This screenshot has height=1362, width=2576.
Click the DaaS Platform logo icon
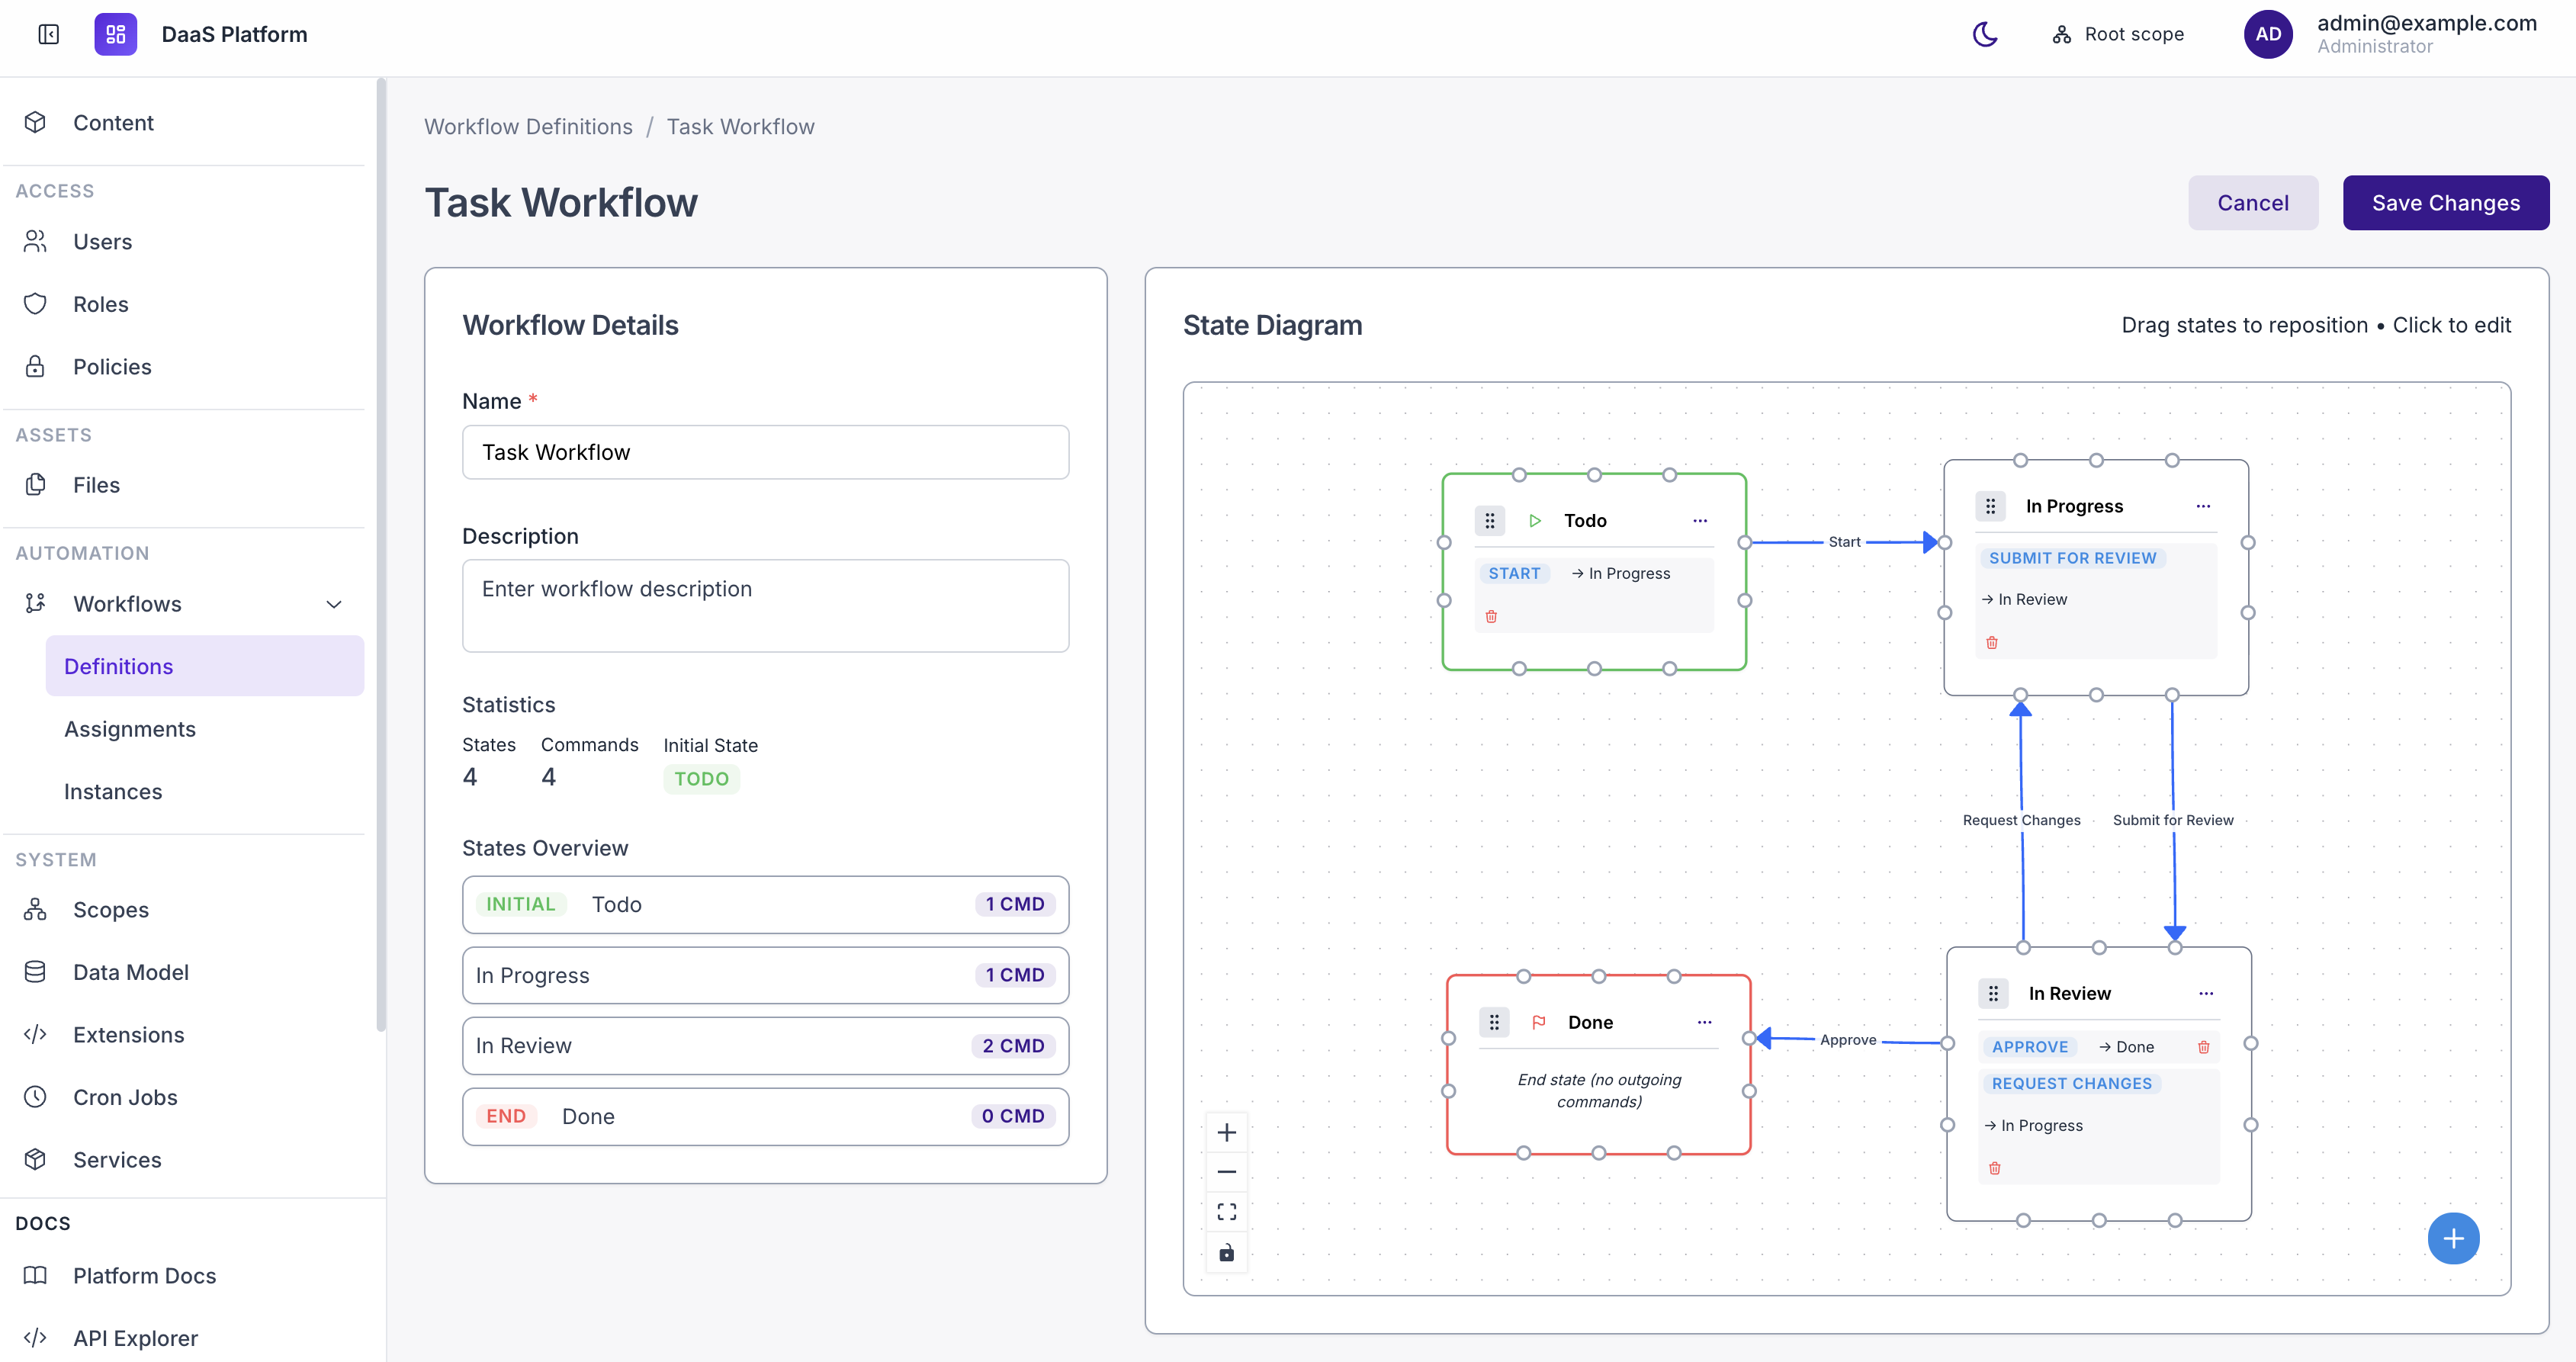pyautogui.click(x=116, y=34)
